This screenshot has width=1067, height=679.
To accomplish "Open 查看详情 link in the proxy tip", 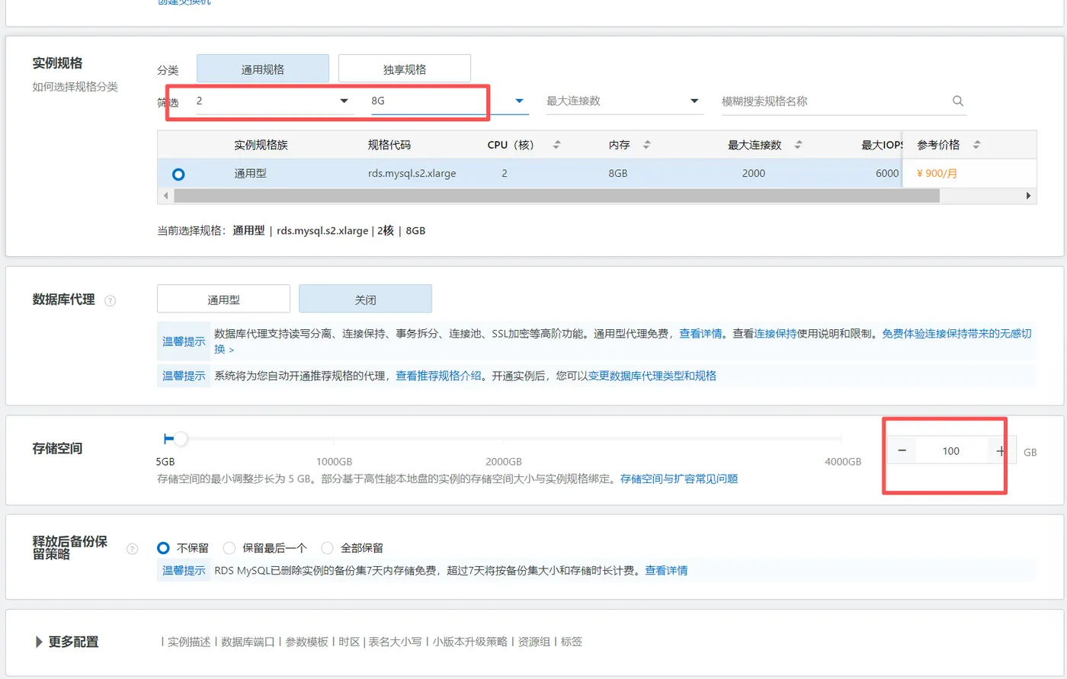I will coord(700,334).
